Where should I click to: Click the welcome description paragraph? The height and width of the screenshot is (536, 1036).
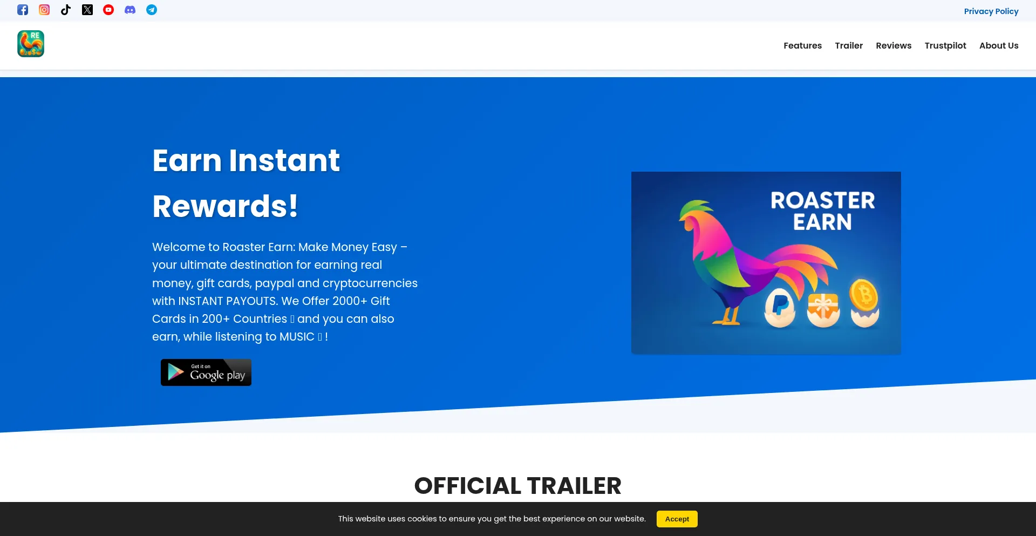[285, 291]
